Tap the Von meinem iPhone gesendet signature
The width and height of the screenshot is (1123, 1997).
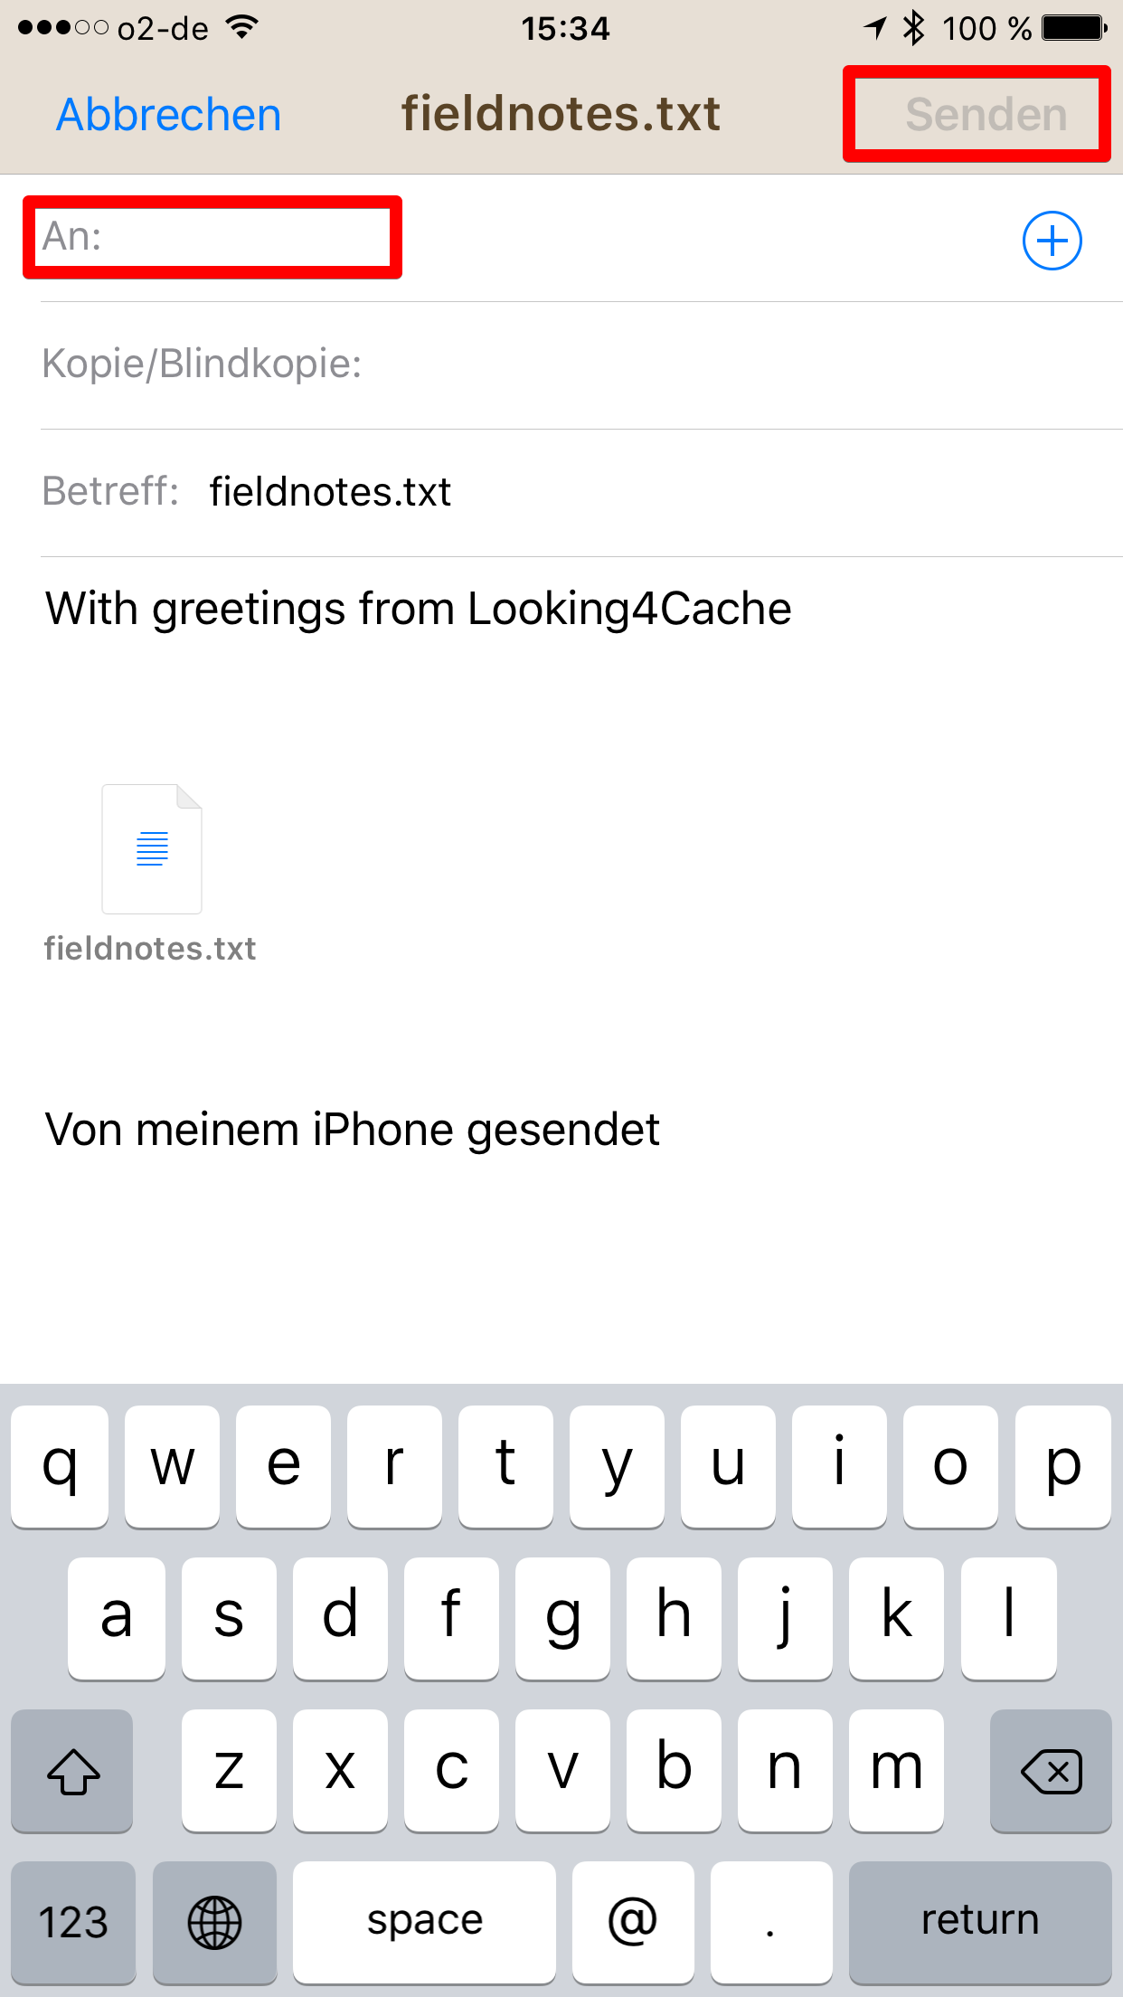tap(353, 1130)
